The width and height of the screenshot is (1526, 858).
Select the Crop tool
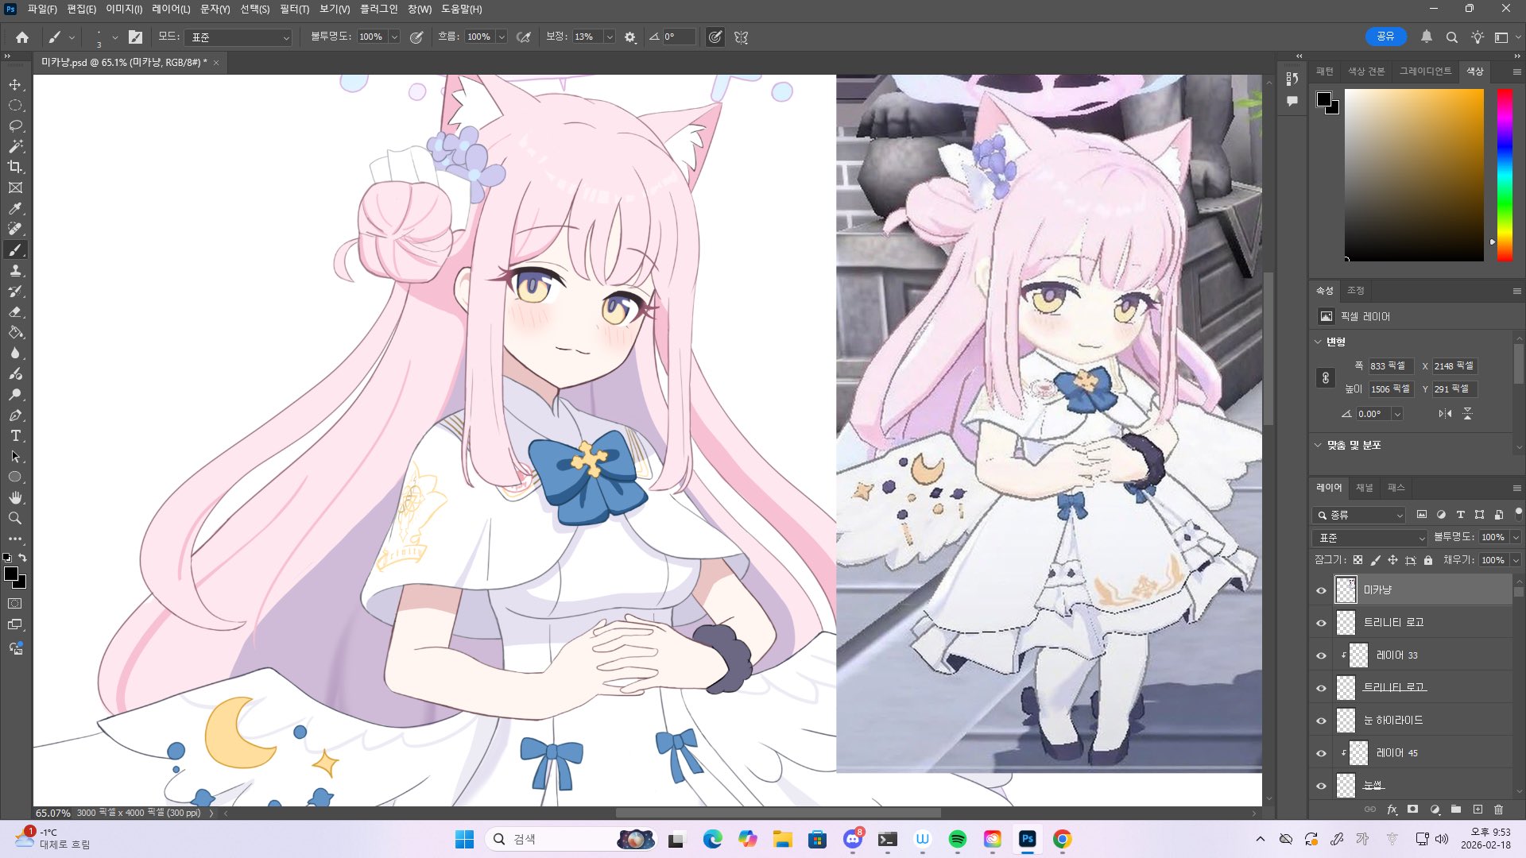pyautogui.click(x=15, y=167)
